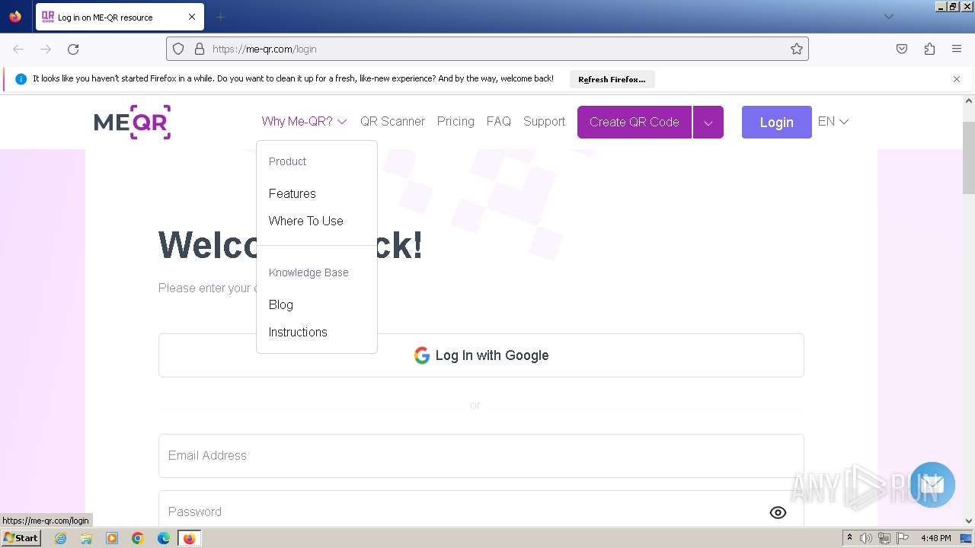Close the ME-QR login tab
This screenshot has height=548, width=975.
tap(192, 17)
